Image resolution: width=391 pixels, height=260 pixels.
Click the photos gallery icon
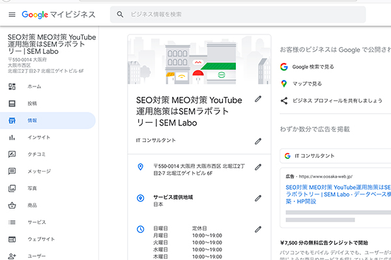click(12, 188)
